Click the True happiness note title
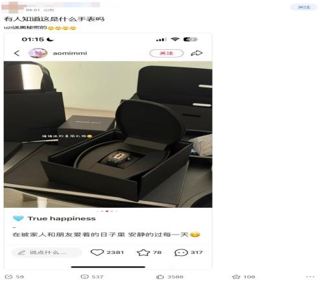Screen dimensions: 324x285 (x=62, y=218)
